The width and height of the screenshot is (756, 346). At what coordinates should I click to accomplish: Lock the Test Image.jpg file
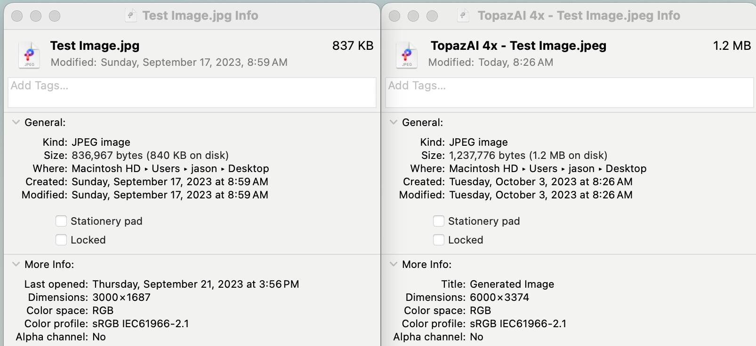point(61,240)
